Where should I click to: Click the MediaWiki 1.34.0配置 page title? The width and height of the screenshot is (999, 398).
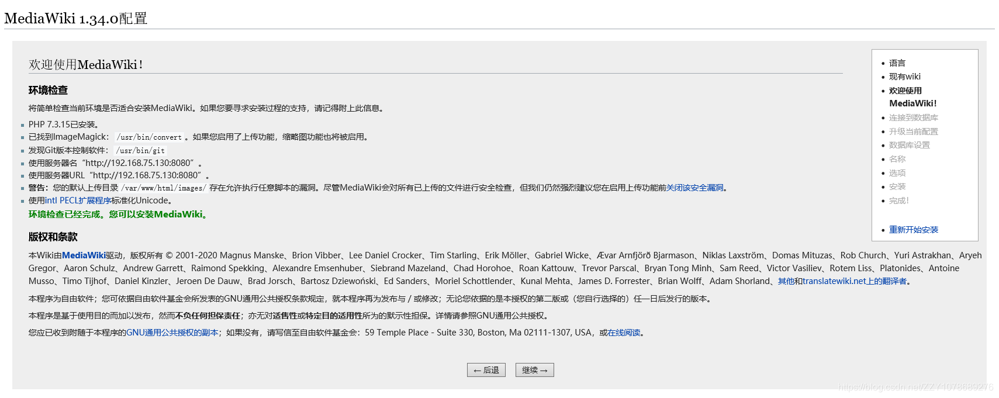(75, 19)
